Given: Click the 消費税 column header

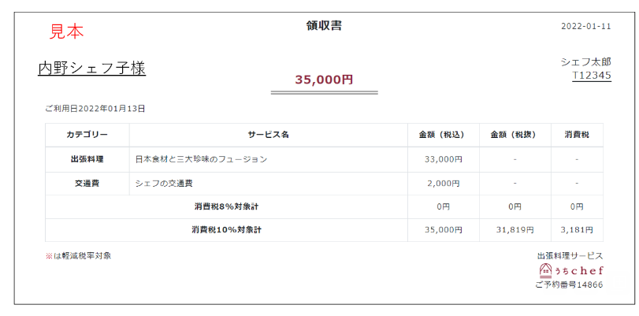Looking at the screenshot, I should tap(577, 135).
